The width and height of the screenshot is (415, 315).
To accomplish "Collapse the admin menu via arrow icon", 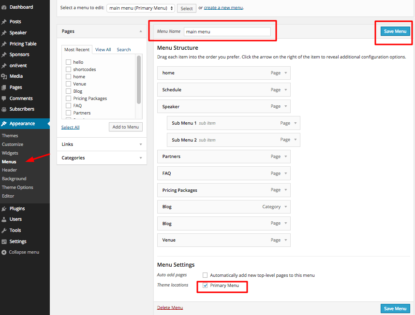I will click(x=4, y=252).
